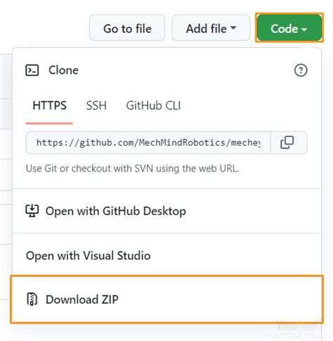Click the 'Use Git or checkout with SVN' hint text

coord(133,169)
